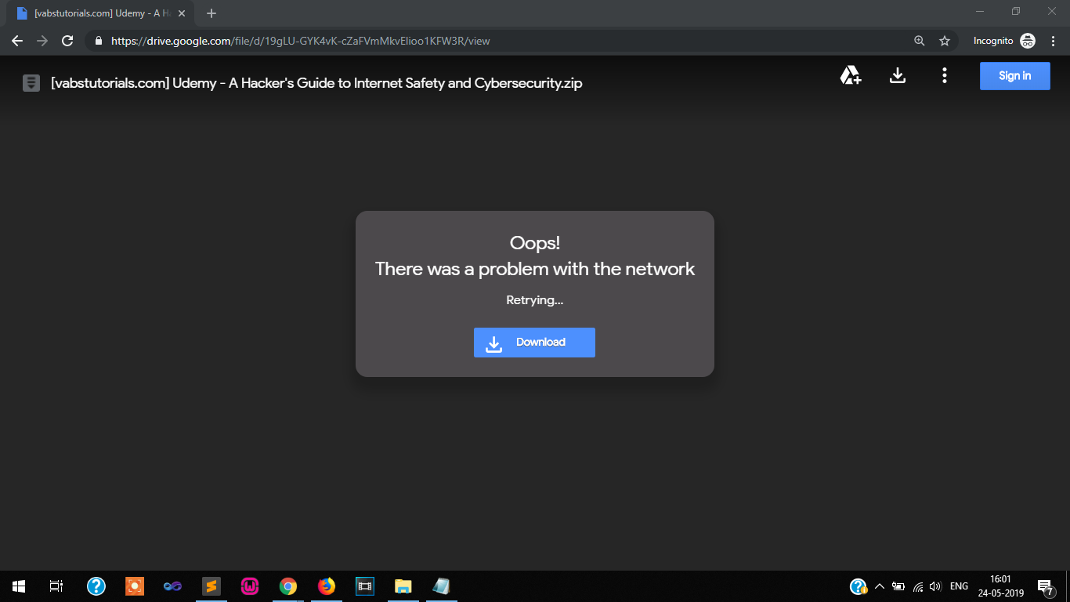Screen dimensions: 1070x602
Task: Click the ENG language indicator
Action: (x=959, y=586)
